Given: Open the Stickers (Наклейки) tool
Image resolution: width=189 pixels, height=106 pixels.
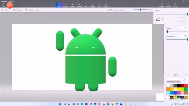Looking at the screenshot, I should coord(79,5).
